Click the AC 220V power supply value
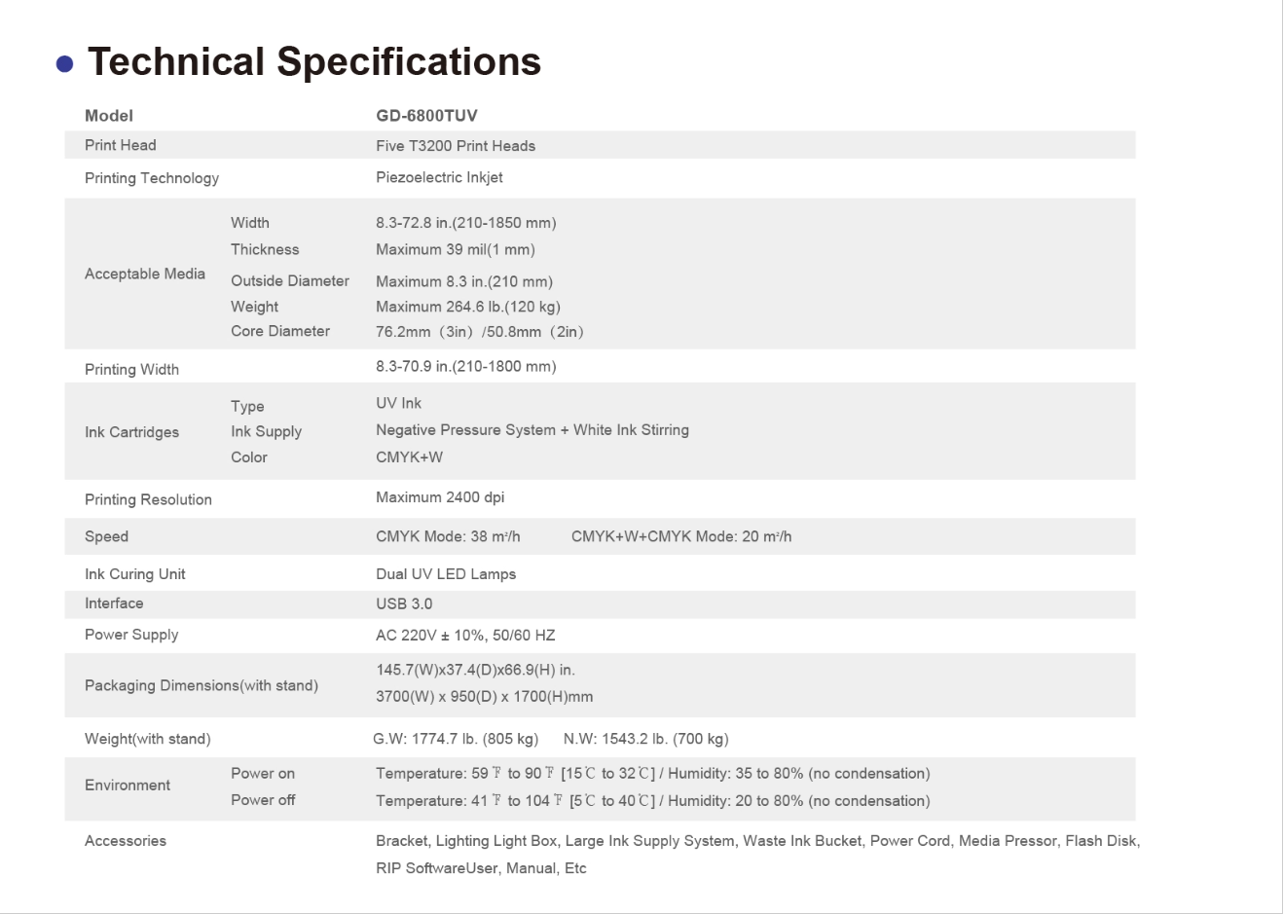Screen dimensions: 1284x914 [464, 636]
